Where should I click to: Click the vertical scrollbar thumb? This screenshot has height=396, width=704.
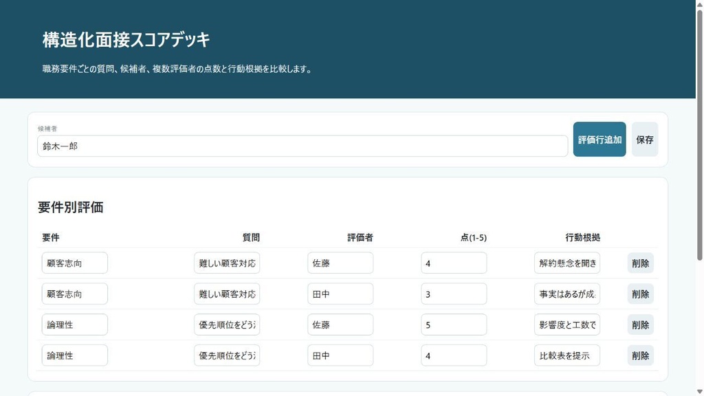click(x=699, y=135)
